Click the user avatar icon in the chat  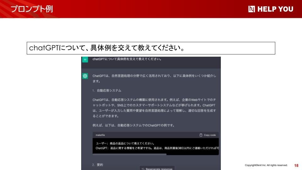tap(85, 59)
